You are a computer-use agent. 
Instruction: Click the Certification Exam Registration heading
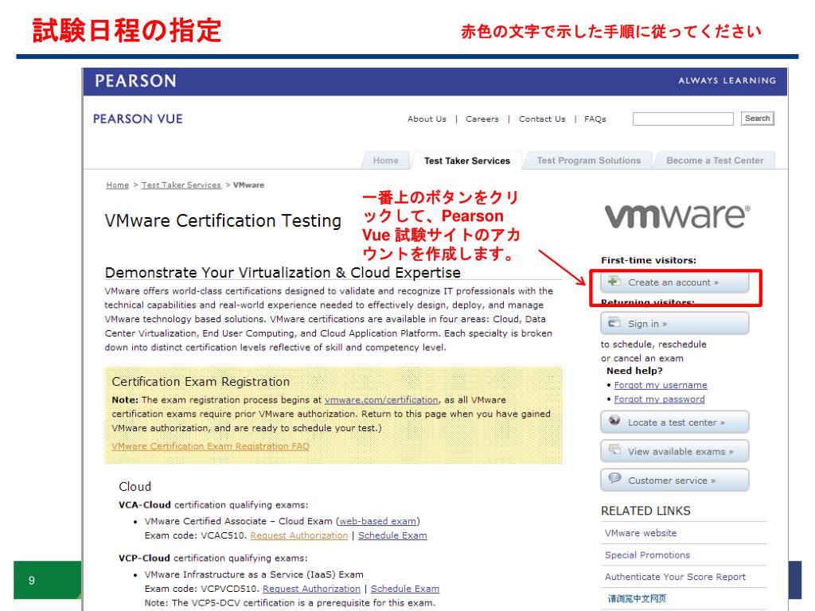(201, 382)
